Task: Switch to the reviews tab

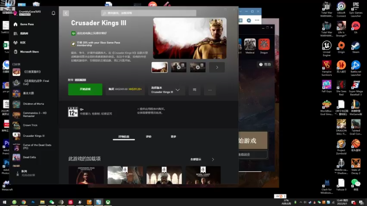Action: pyautogui.click(x=149, y=136)
